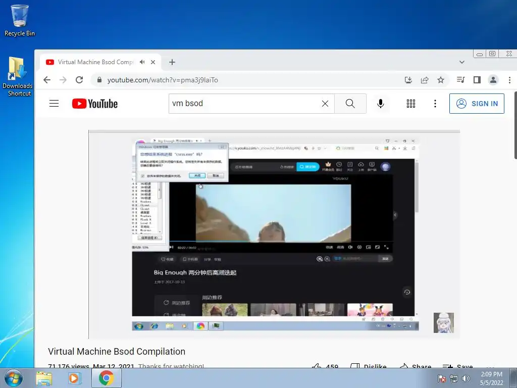Open the Windows Start menu
This screenshot has height=388, width=517.
point(13,378)
